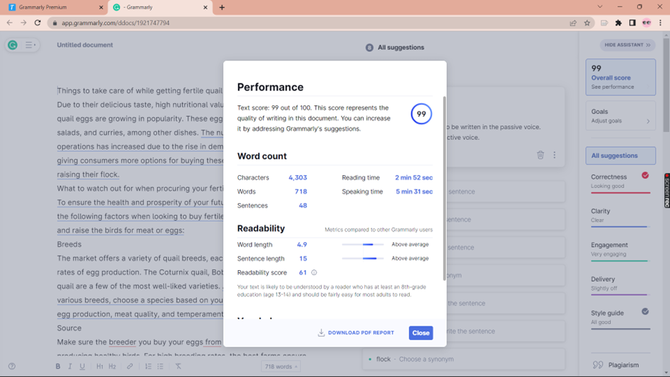Select the Engagement category
670x377 pixels.
620,250
